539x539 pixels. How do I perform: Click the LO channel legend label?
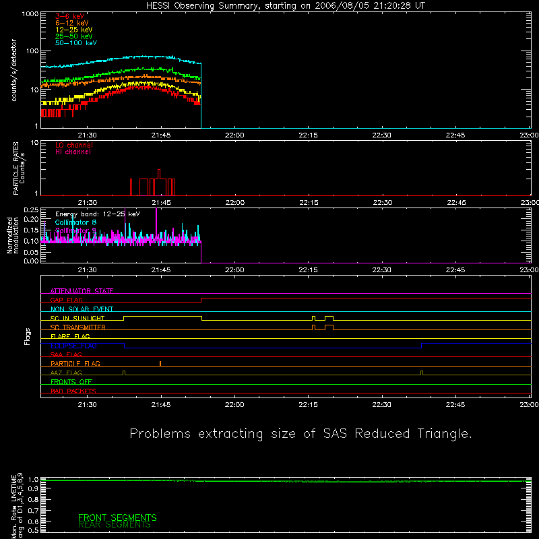74,145
